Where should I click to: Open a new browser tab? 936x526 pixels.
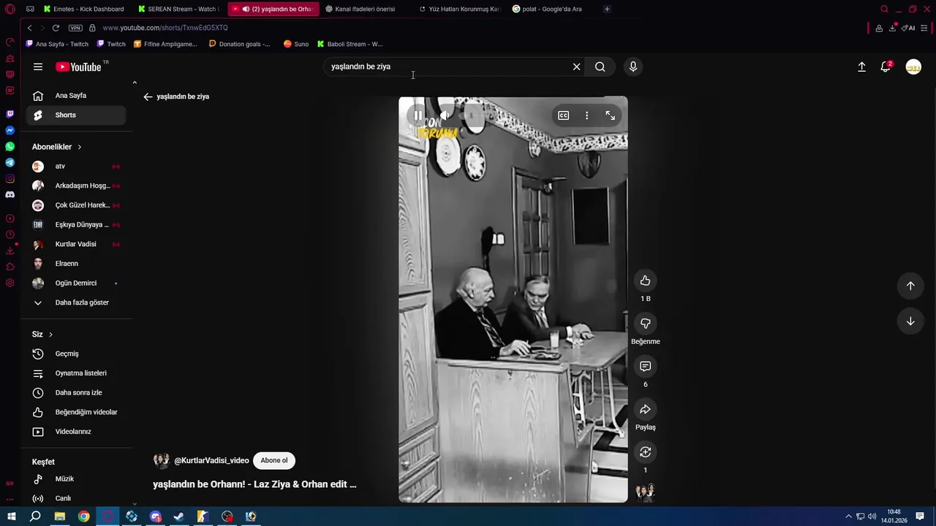pyautogui.click(x=607, y=9)
